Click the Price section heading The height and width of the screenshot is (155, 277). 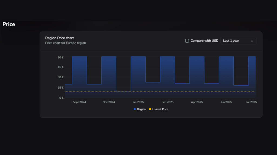click(x=9, y=24)
